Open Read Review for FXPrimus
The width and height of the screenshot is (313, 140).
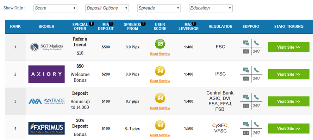(x=160, y=135)
